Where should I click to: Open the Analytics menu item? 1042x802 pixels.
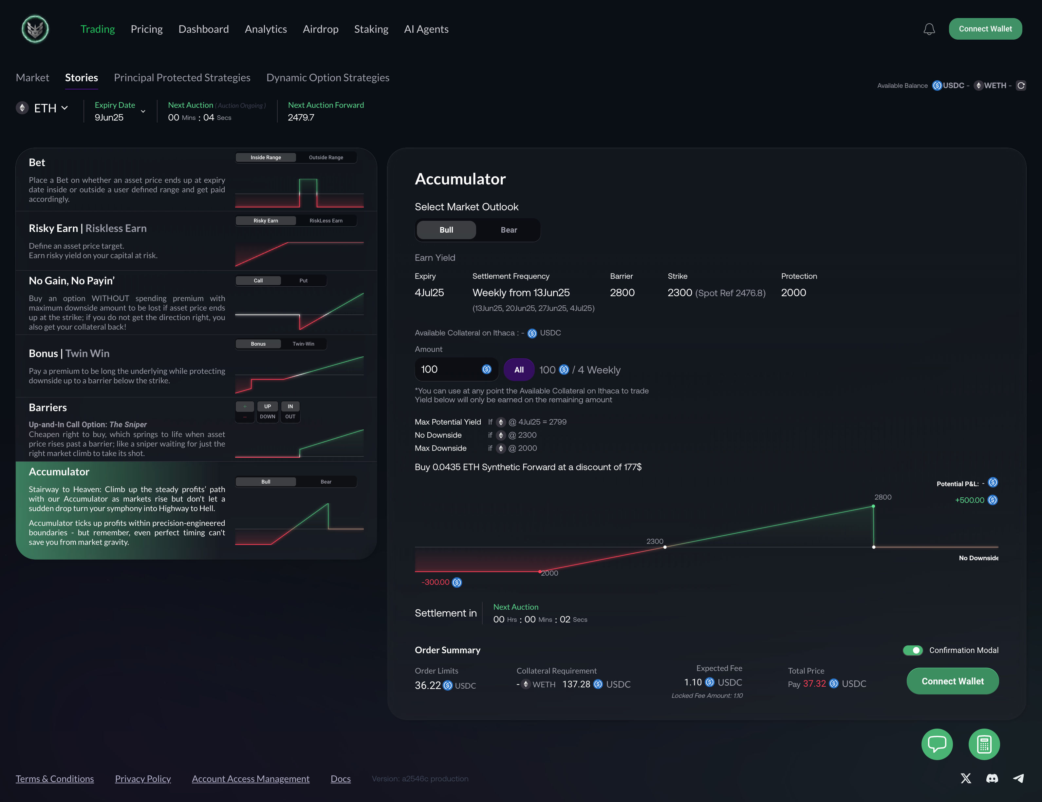coord(266,29)
